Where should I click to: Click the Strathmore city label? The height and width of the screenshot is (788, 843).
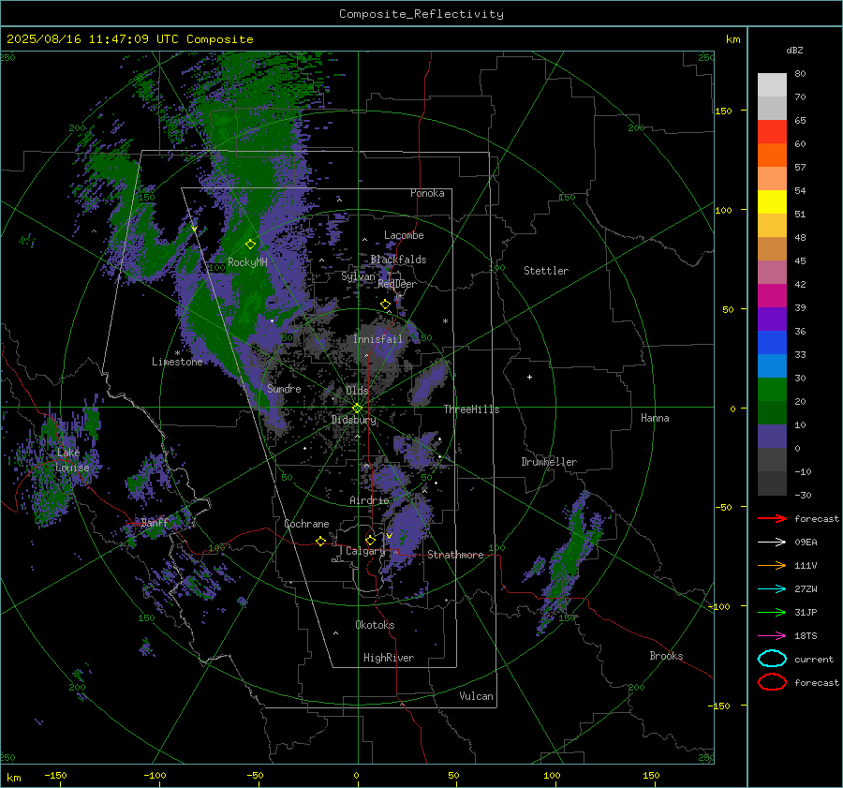coord(455,555)
